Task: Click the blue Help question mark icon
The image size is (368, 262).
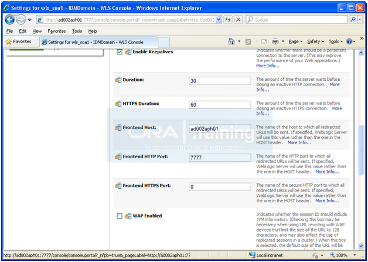Action: click(349, 42)
